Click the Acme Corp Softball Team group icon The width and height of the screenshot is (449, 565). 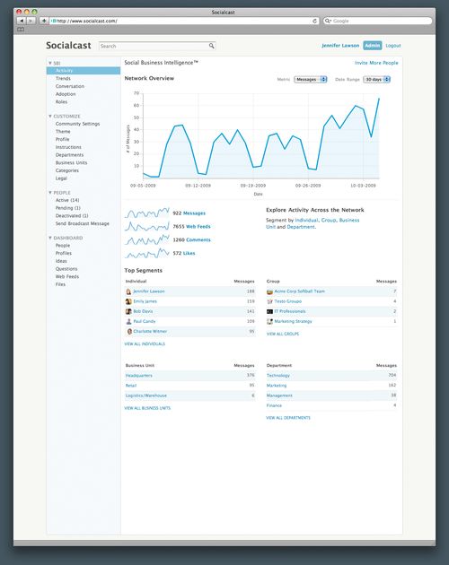click(269, 291)
